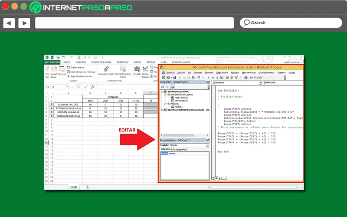Select cell with STEPHANIE HUAYHUA
Viewport: 347px width, 217px height.
point(68,108)
